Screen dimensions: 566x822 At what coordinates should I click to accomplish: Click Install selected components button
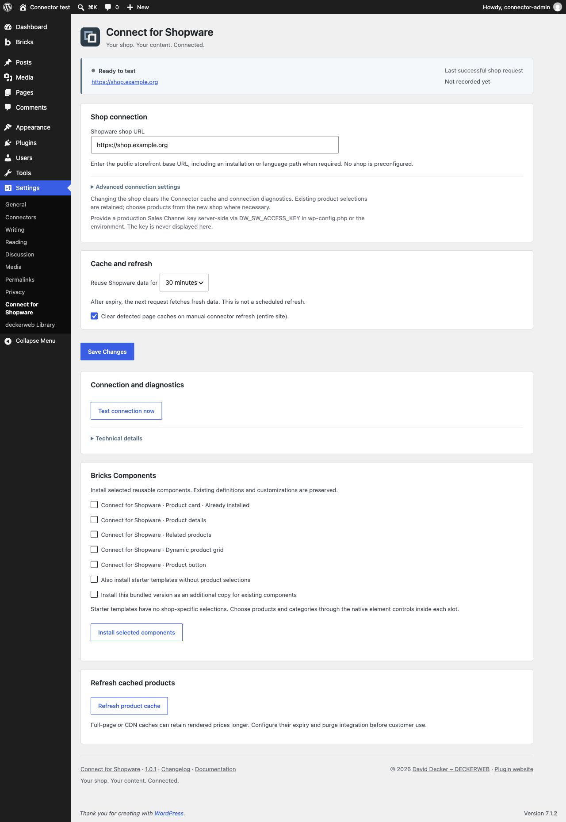[137, 632]
